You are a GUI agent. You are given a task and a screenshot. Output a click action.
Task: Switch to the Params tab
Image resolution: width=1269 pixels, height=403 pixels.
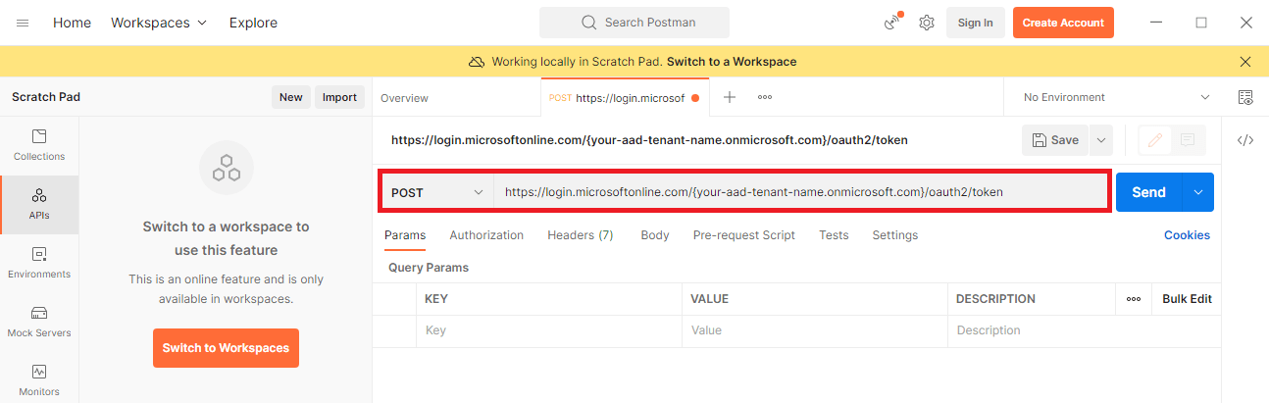[405, 235]
